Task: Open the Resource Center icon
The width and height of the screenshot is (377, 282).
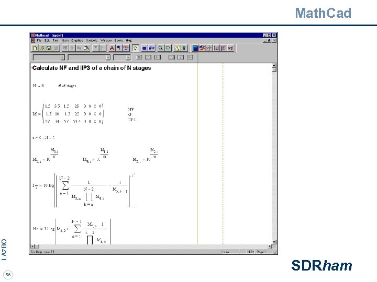Action: tap(177, 48)
